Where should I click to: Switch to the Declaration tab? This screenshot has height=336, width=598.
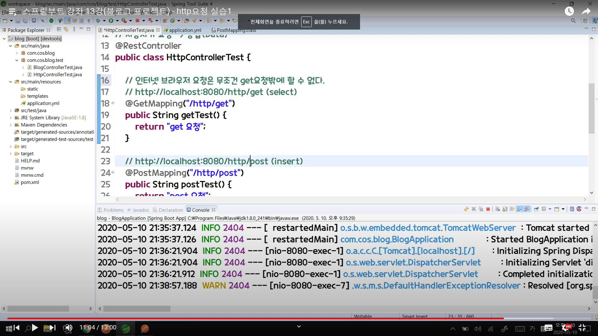tap(168, 210)
